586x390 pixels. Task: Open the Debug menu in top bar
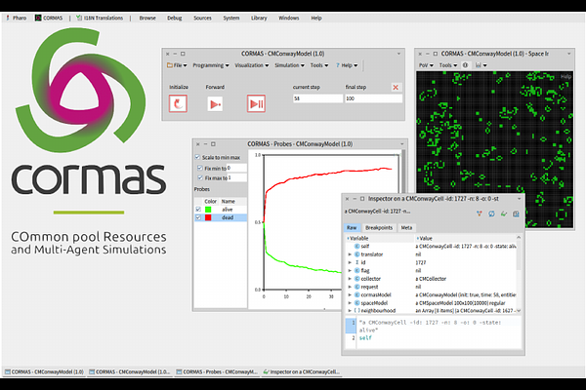[x=174, y=18]
